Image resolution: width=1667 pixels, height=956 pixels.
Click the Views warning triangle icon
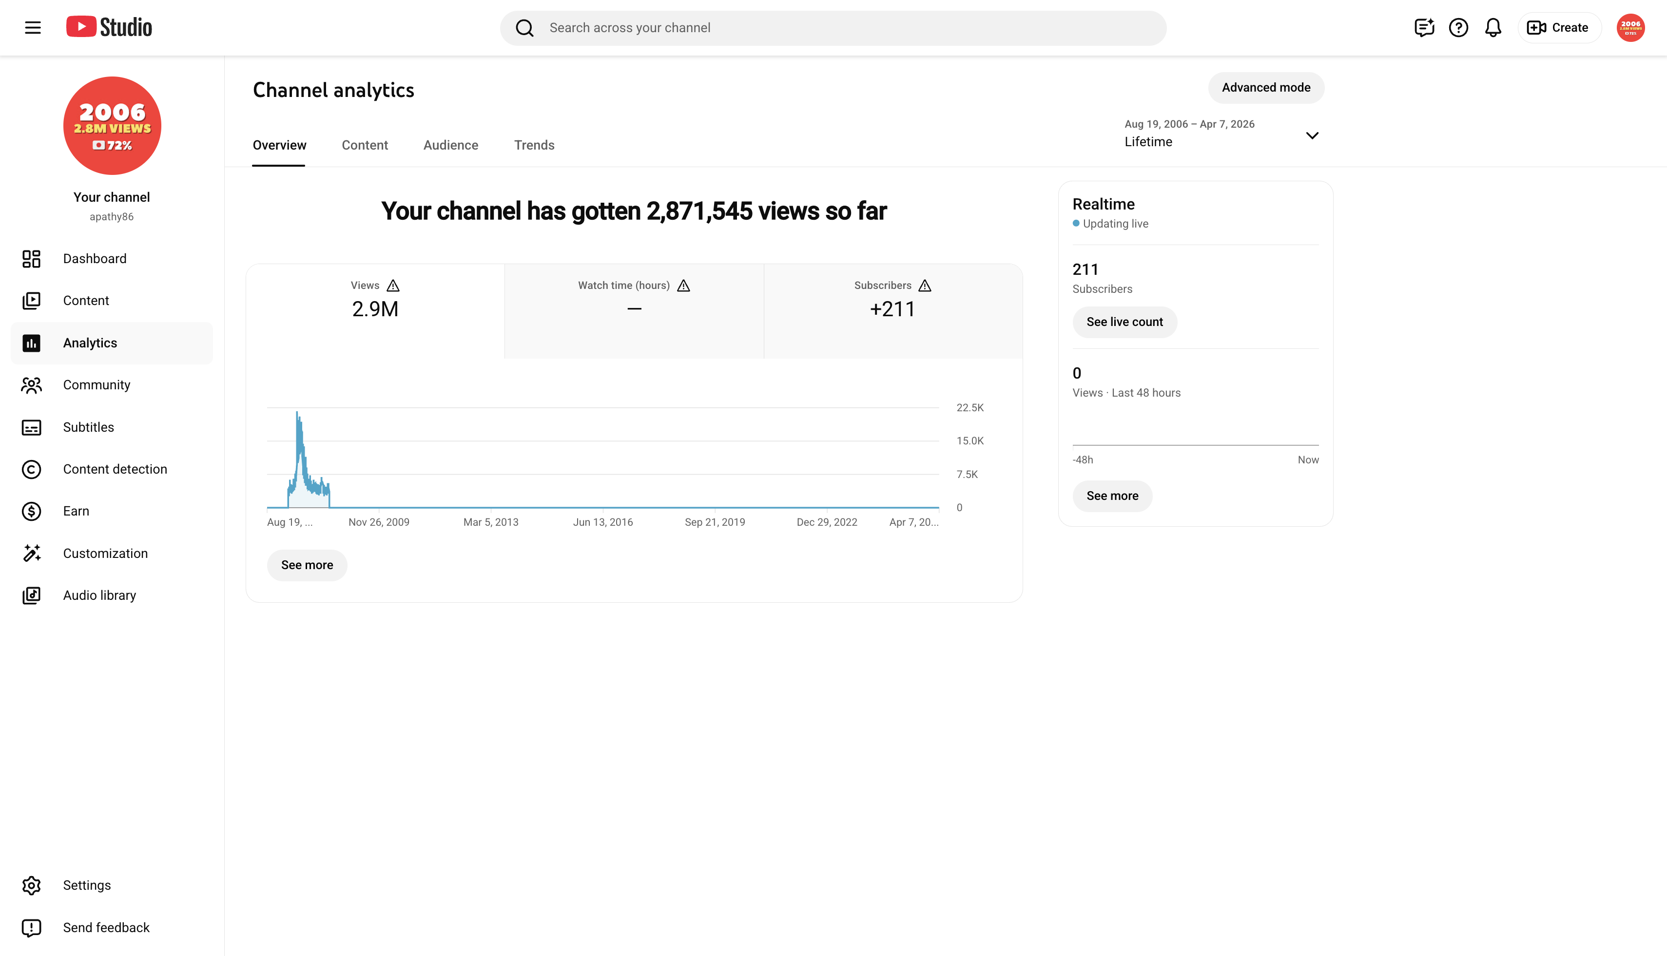click(x=393, y=286)
